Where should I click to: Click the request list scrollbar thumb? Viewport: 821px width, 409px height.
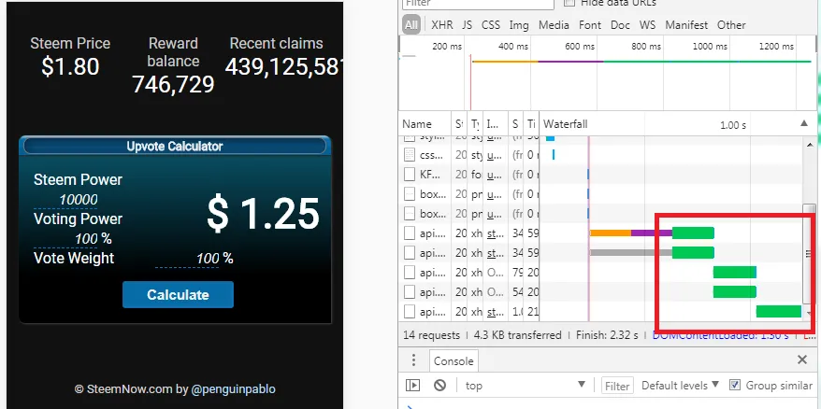[x=810, y=254]
